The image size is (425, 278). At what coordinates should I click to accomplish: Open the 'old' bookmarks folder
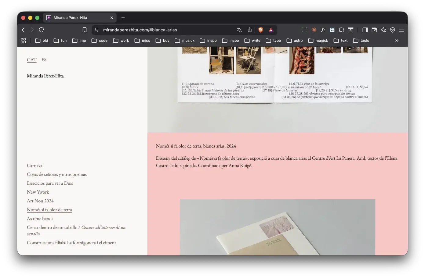pos(42,41)
